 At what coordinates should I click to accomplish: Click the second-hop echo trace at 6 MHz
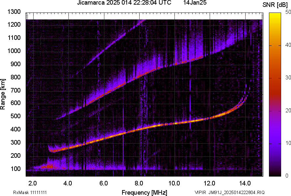click(104, 95)
